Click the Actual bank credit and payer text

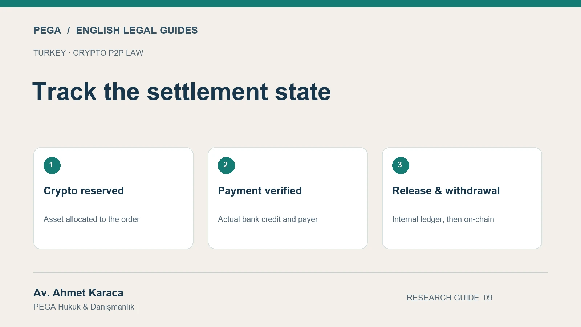click(268, 219)
